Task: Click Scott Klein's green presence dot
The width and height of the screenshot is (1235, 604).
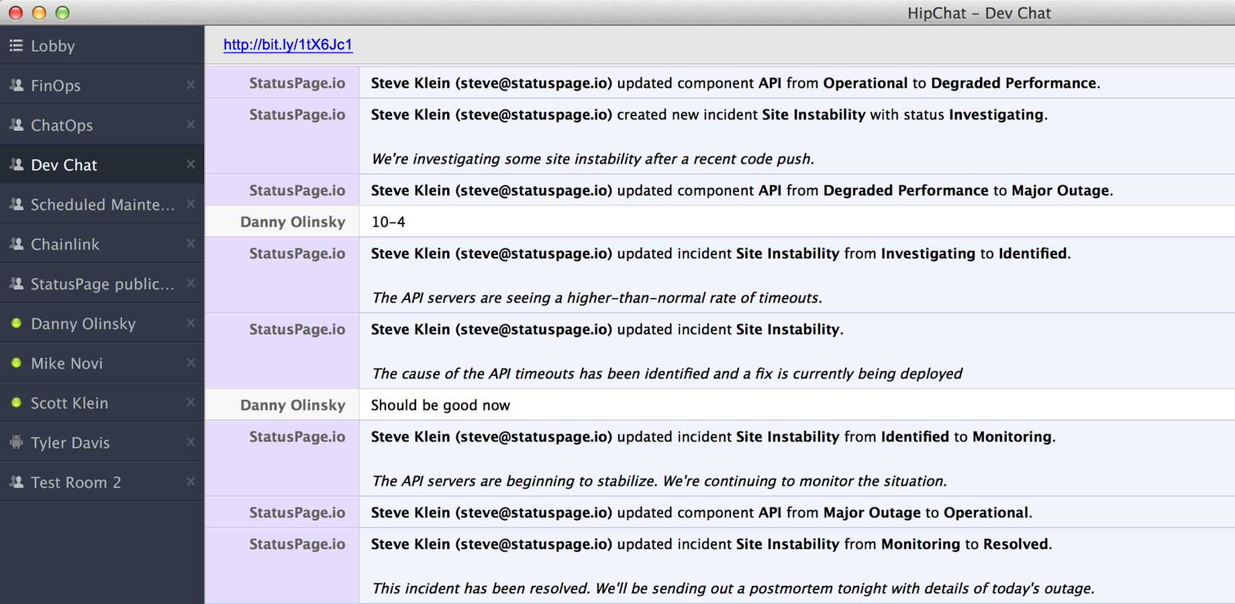Action: pyautogui.click(x=17, y=403)
